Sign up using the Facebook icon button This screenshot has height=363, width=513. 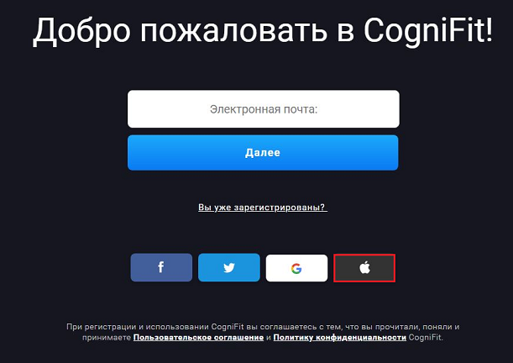click(x=161, y=267)
